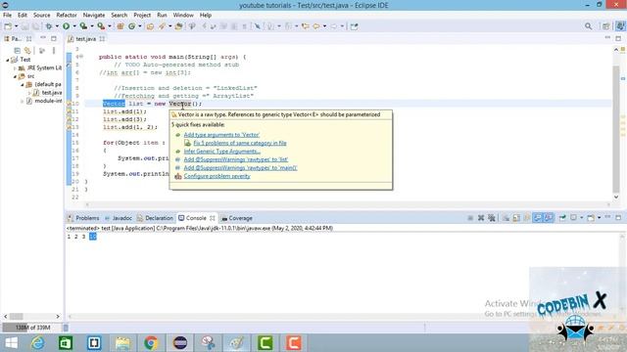The image size is (627, 352).
Task: Open the Run menu
Action: click(x=162, y=16)
